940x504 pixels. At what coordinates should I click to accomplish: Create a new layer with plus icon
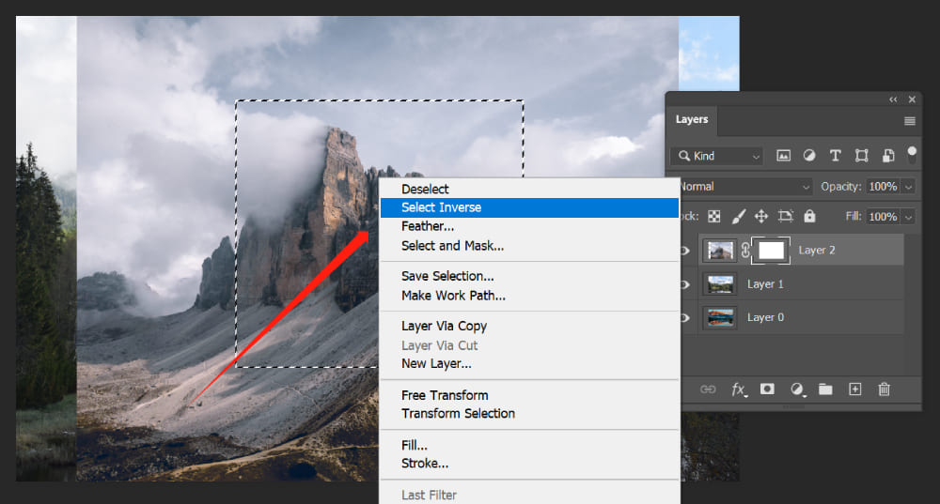point(854,389)
